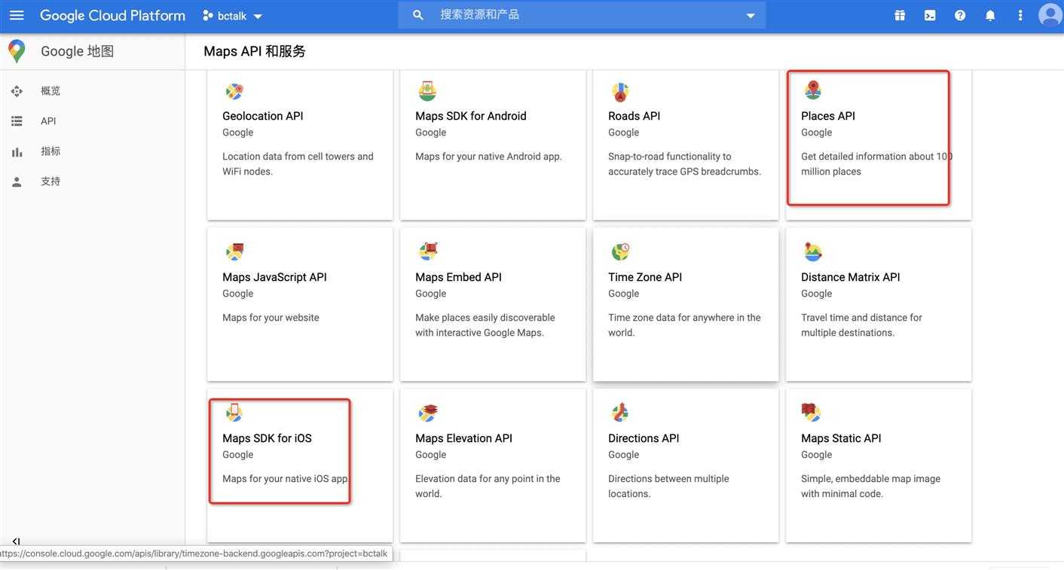The image size is (1064, 570).
Task: Click the Maps JavaScript API icon
Action: 234,252
